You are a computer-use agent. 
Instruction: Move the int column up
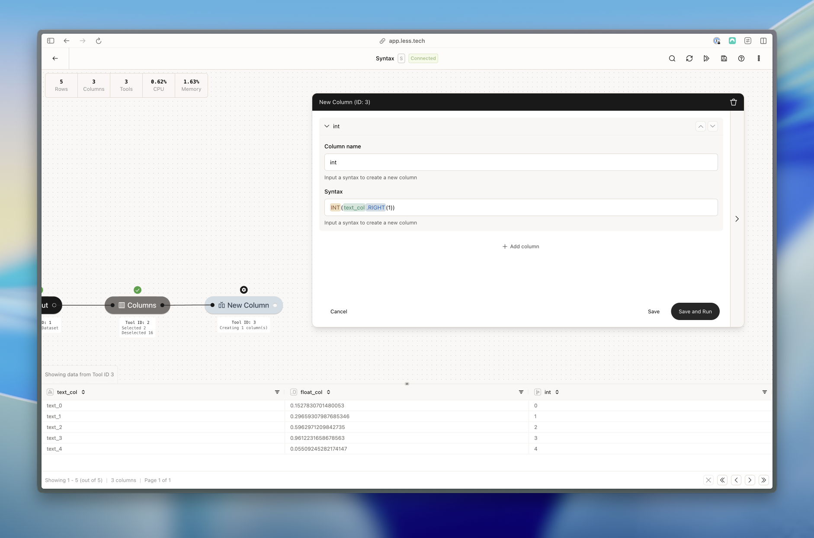[x=701, y=126]
